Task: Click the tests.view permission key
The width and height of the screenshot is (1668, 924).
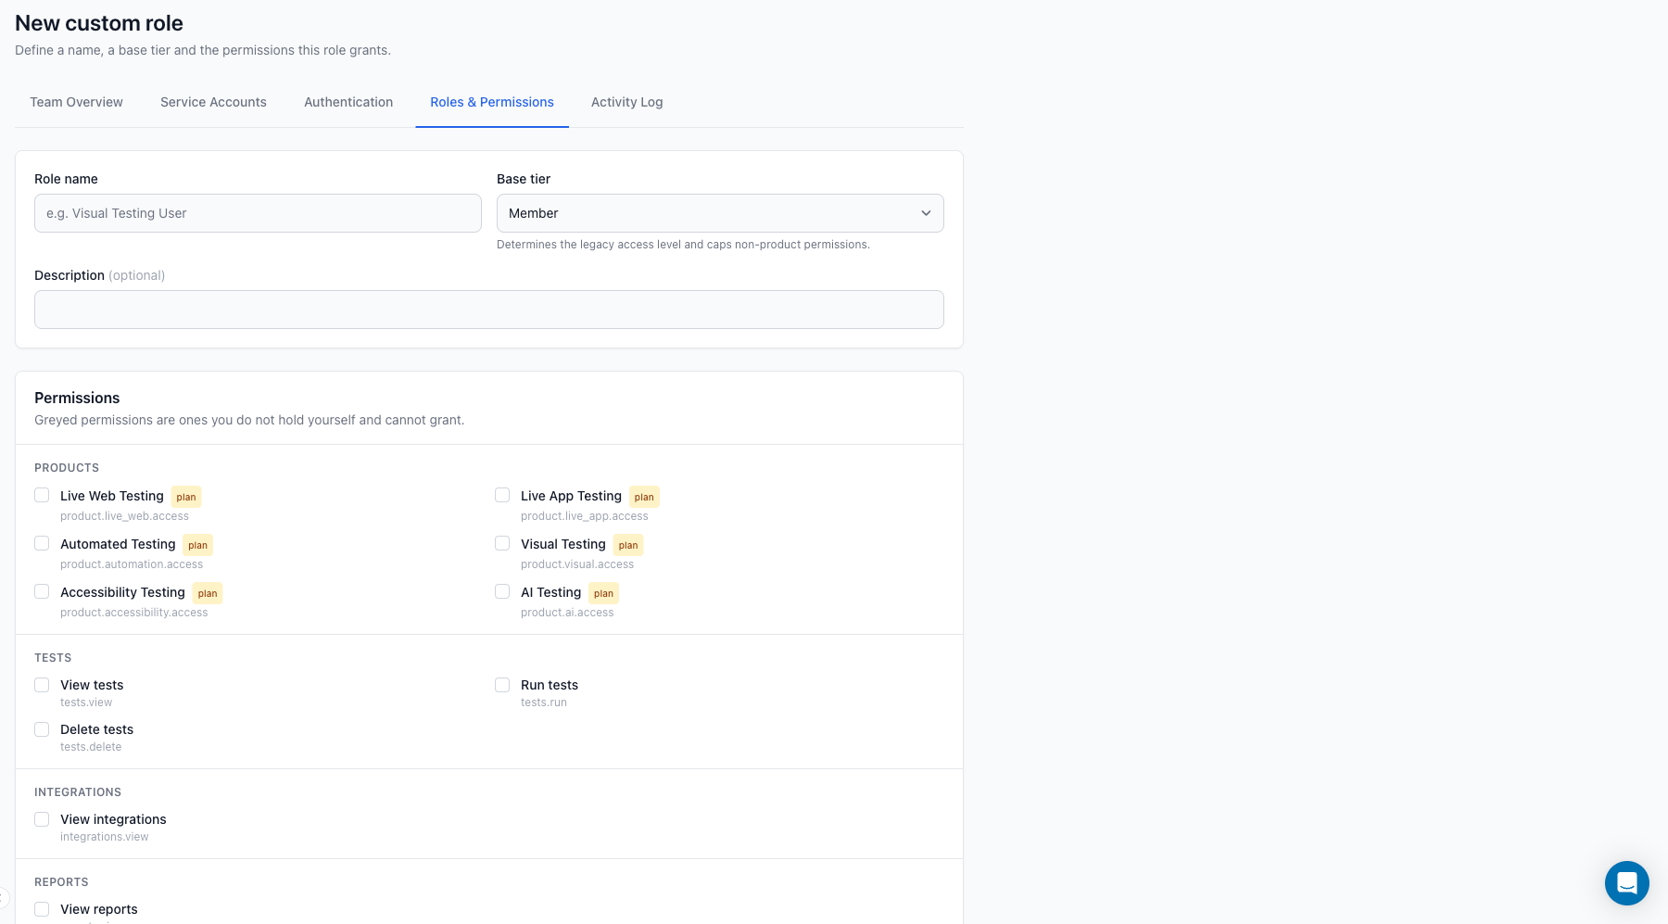Action: (x=86, y=702)
